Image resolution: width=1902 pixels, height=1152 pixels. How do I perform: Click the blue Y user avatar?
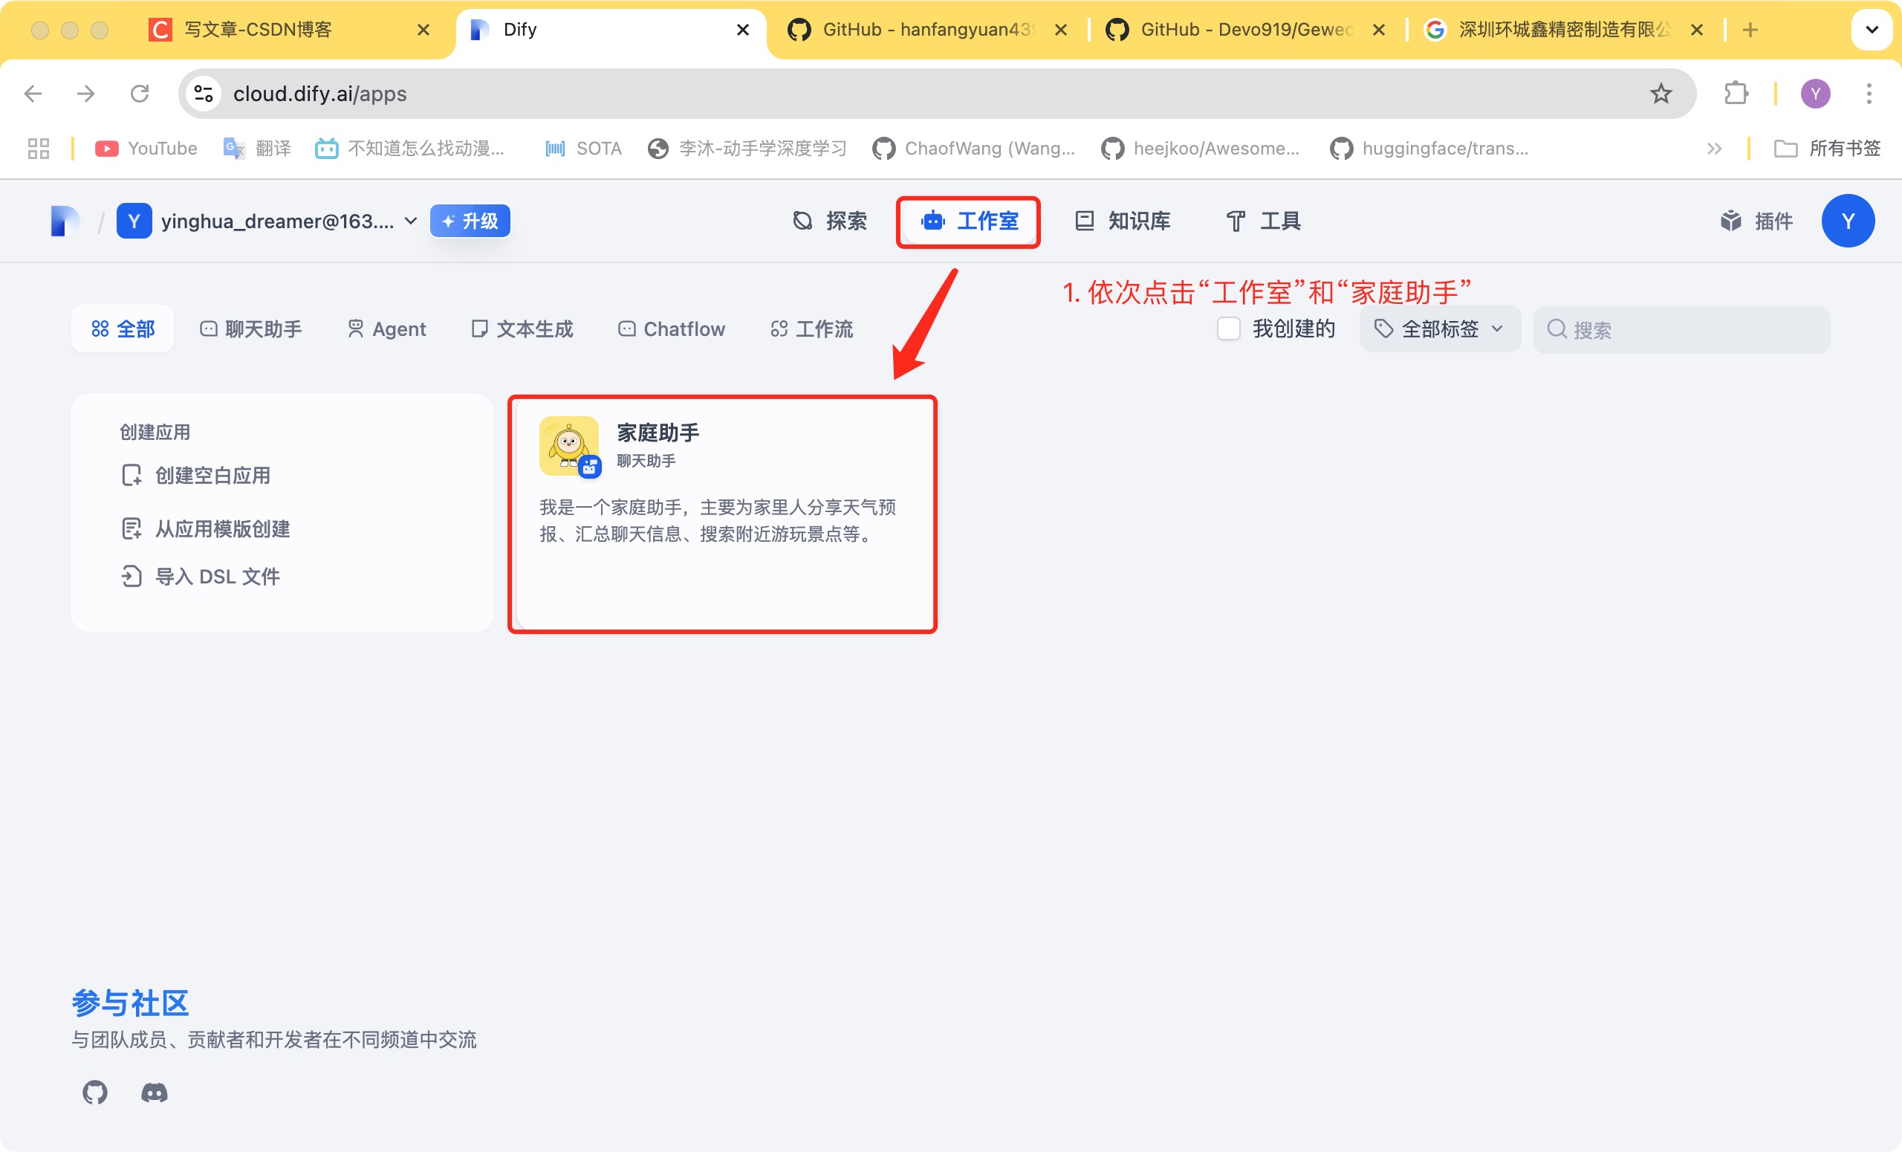pyautogui.click(x=1847, y=221)
